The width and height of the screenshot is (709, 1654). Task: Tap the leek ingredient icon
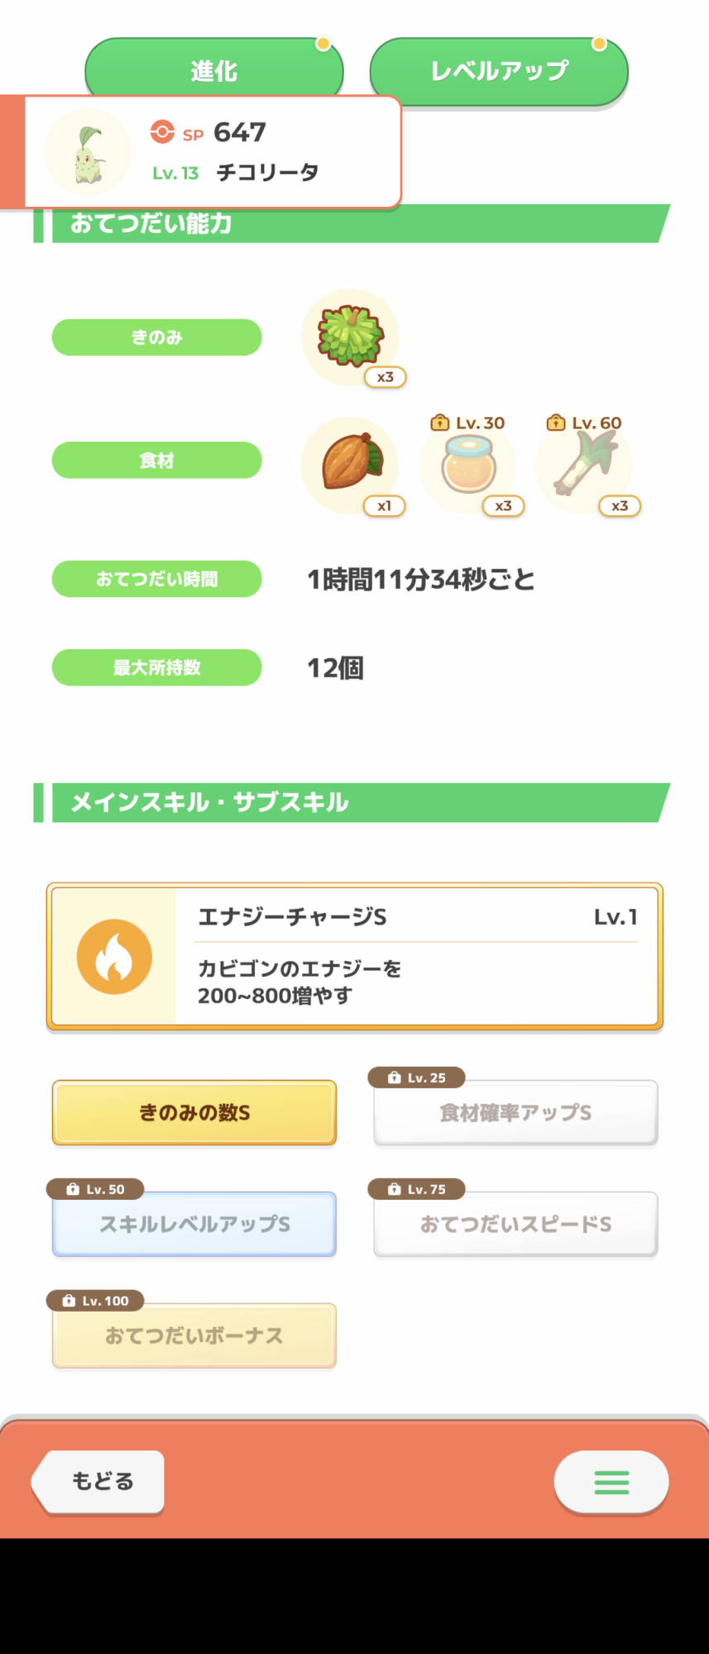pos(584,465)
